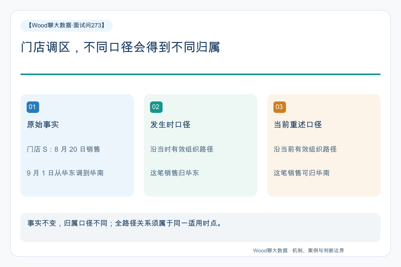The image size is (401, 267).
Task: Click the green 02 number badge
Action: point(156,107)
